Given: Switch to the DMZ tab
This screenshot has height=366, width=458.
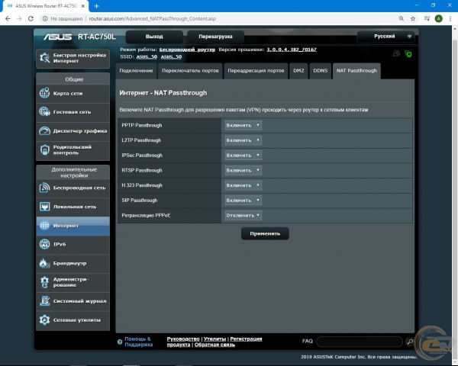Looking at the screenshot, I should 298,70.
